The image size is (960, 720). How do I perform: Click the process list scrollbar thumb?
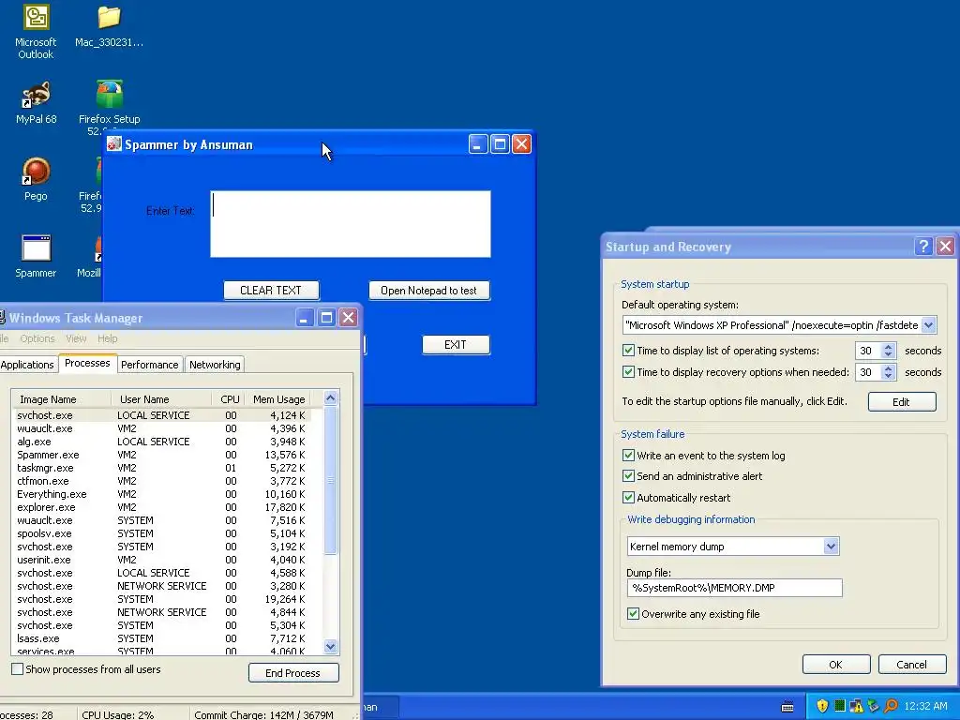pyautogui.click(x=331, y=480)
